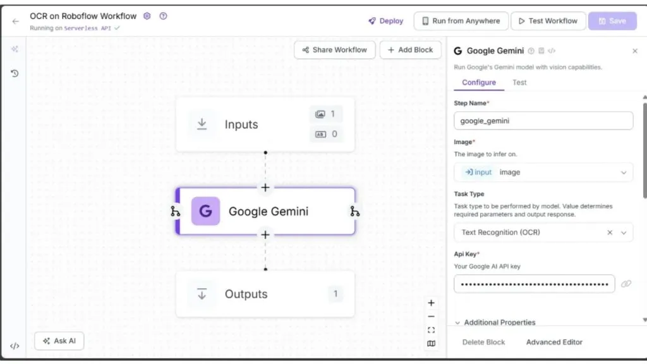647x364 pixels.
Task: Click the Step Name input field
Action: 543,121
